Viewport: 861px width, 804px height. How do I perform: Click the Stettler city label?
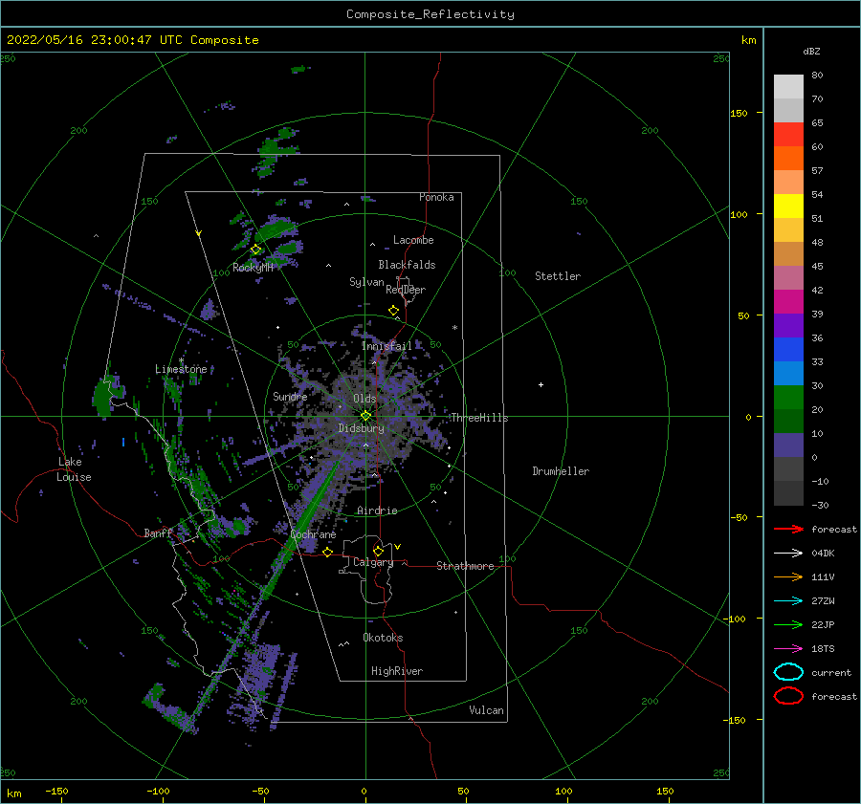click(x=558, y=276)
